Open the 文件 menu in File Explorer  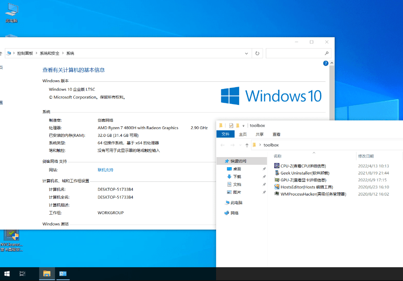point(225,134)
